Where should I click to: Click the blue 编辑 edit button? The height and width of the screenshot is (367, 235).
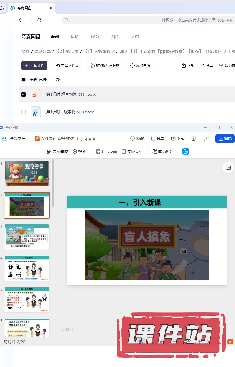tap(225, 139)
